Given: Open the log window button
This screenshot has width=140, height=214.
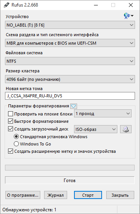Looking at the screenshot, I should [56, 195].
